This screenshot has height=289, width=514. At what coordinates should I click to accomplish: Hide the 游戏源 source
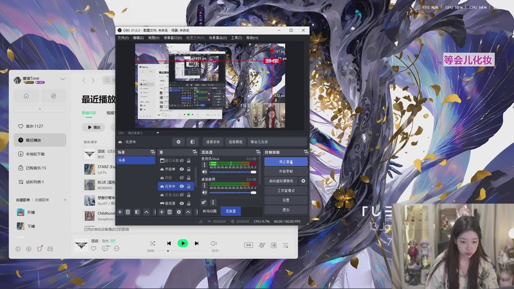click(x=182, y=203)
